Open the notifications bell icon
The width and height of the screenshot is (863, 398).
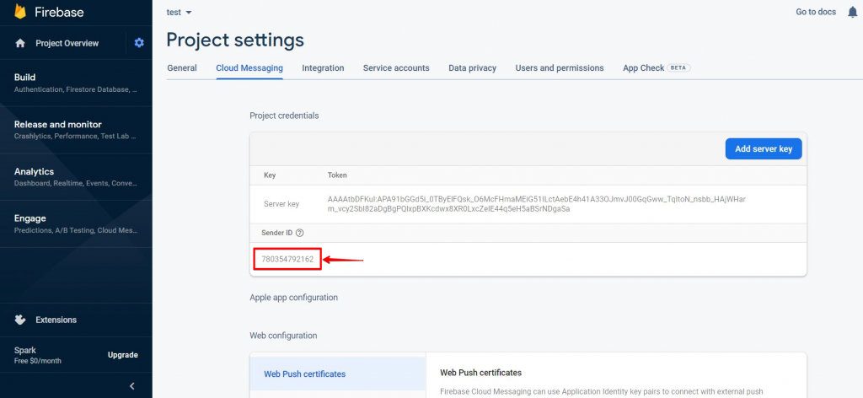tap(853, 12)
